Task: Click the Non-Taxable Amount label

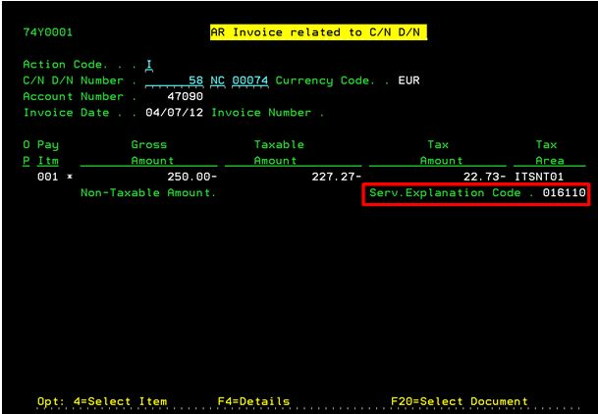Action: point(148,192)
